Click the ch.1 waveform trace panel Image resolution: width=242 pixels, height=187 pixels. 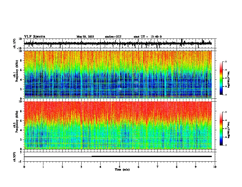[x=120, y=43]
